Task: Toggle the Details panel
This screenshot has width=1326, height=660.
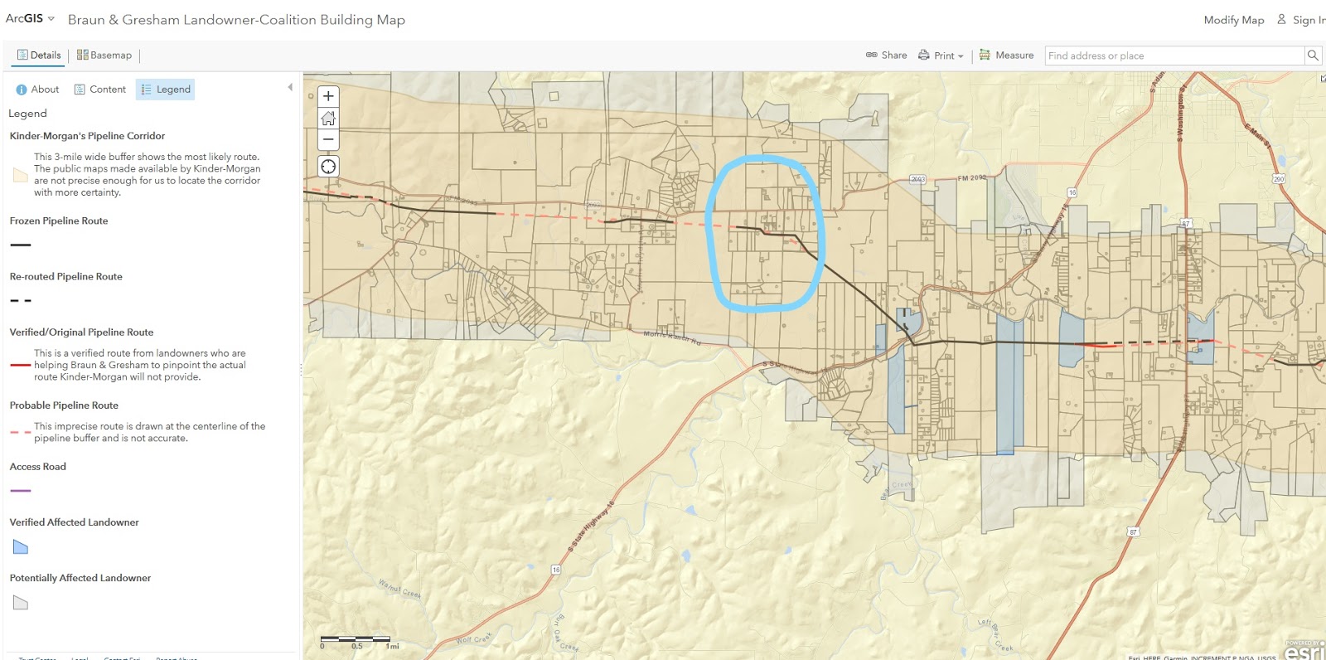Action: (39, 56)
